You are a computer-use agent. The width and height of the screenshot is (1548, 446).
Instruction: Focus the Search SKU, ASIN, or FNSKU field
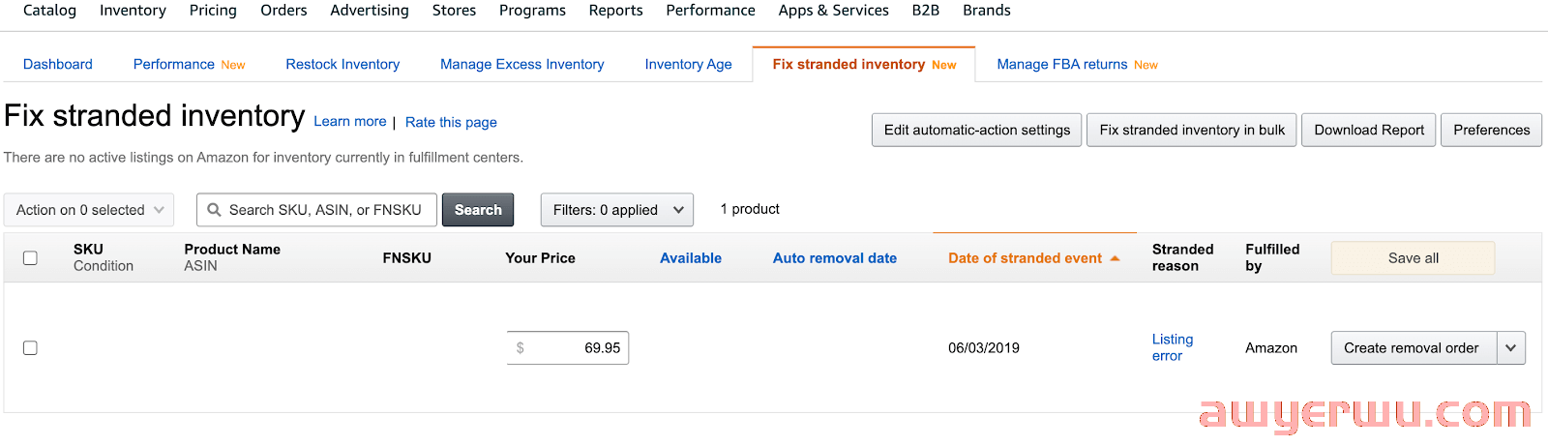coord(316,210)
